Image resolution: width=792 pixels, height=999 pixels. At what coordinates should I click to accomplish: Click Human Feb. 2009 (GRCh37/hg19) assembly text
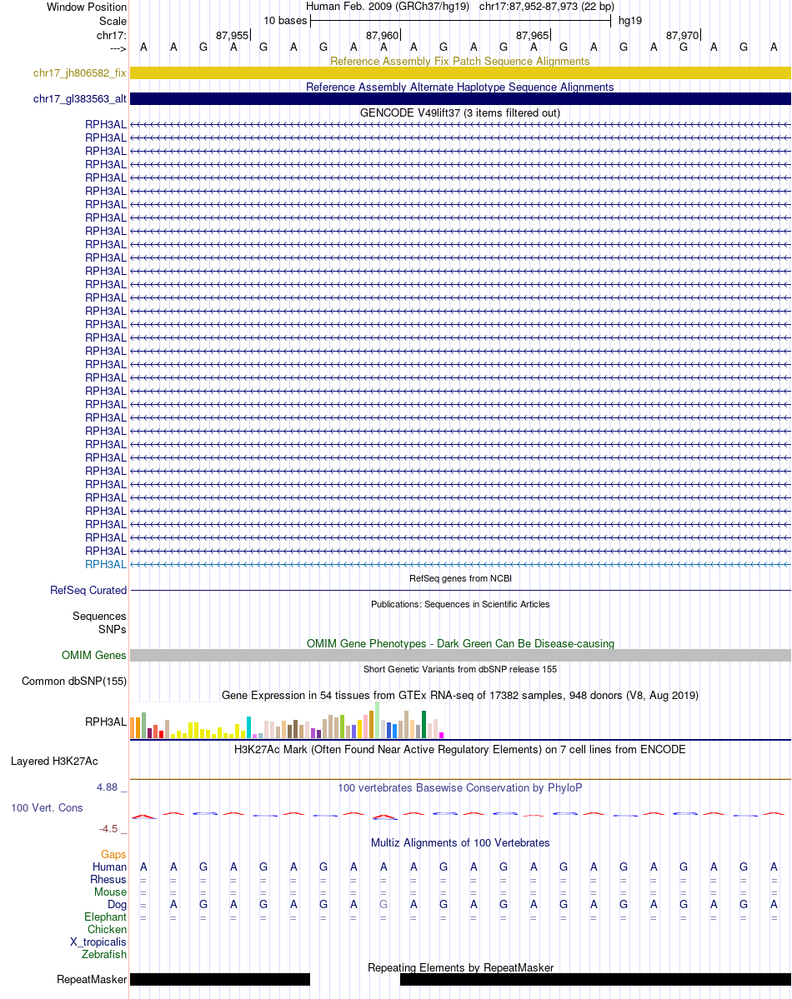click(x=388, y=7)
